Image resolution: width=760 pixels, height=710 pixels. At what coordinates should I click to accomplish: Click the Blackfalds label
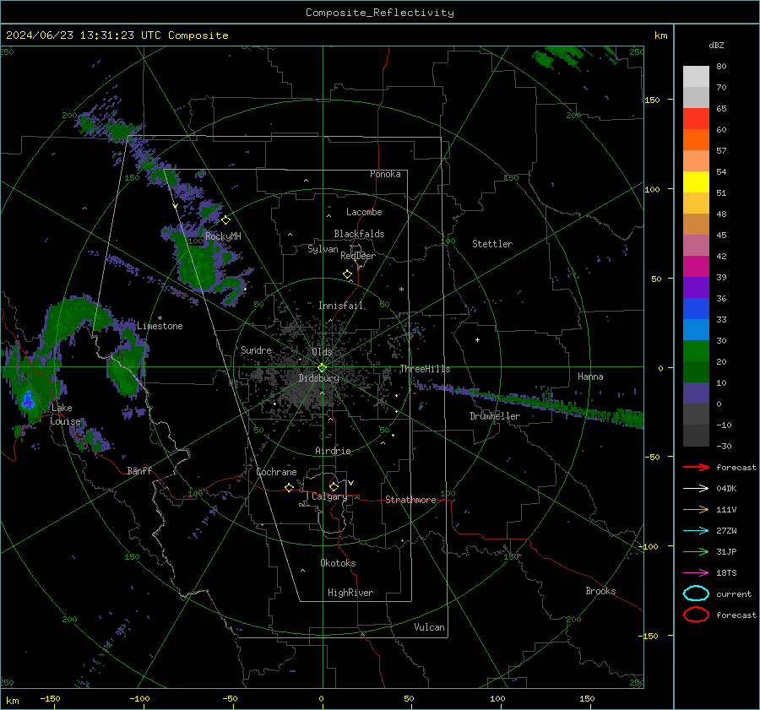click(359, 234)
